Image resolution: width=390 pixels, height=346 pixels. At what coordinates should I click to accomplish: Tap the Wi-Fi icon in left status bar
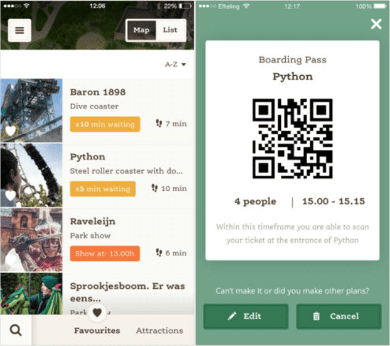[26, 6]
